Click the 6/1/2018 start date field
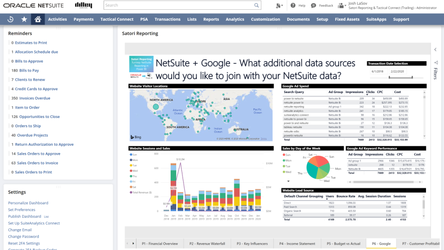 pos(378,71)
